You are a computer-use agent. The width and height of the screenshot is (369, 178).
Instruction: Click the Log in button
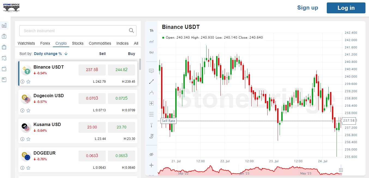[346, 8]
